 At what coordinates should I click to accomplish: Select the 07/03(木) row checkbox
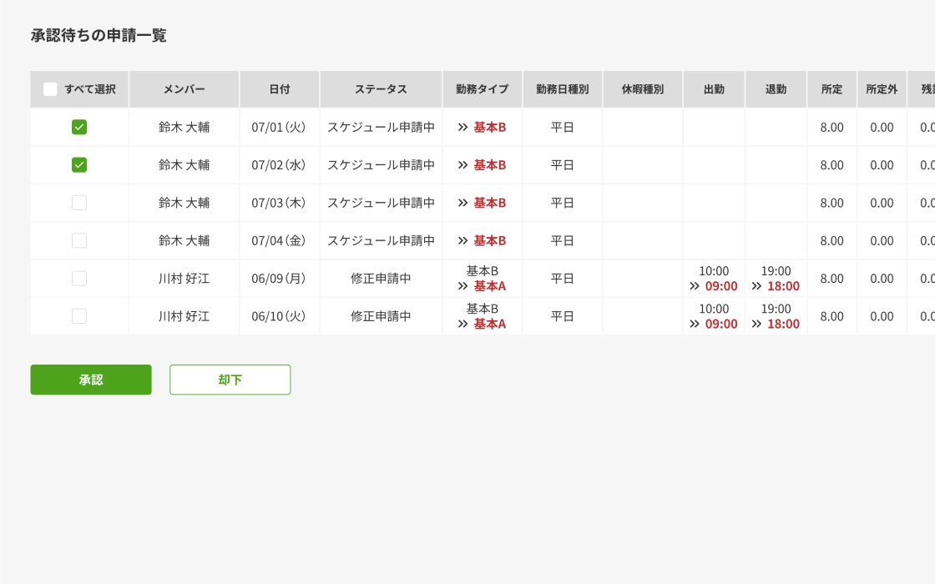(79, 203)
